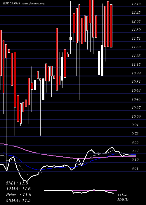Select the 11.89 price axis label
The image size is (146, 205).
[x=136, y=30]
